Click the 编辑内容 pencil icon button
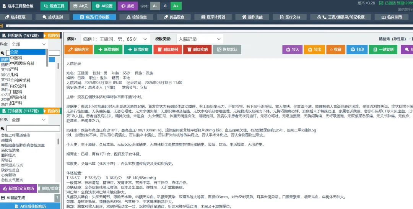 [78, 50]
